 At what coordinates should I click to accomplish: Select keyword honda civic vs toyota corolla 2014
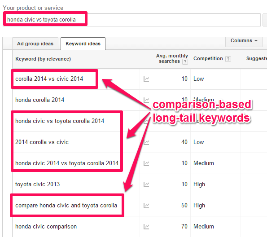[x=60, y=121]
